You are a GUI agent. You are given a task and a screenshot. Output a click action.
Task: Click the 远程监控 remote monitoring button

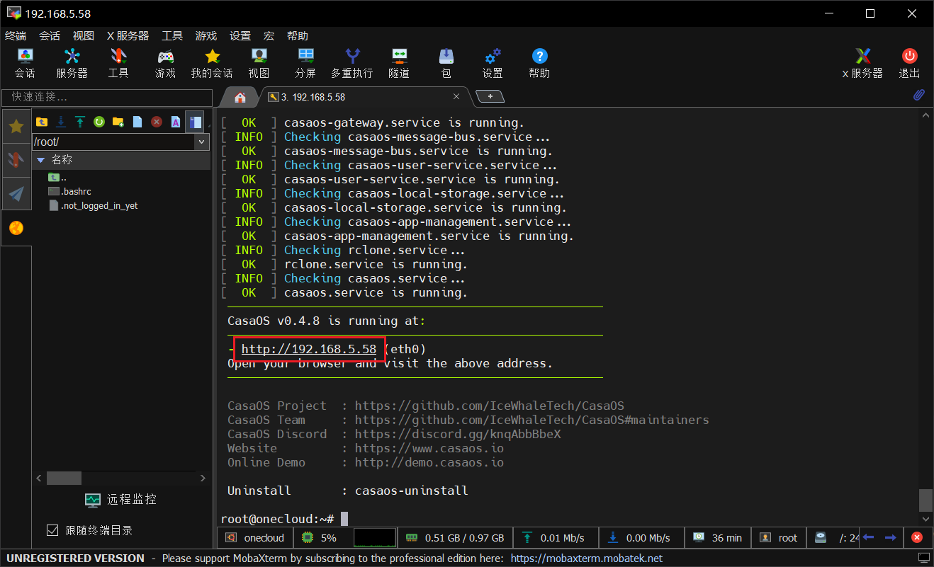[120, 499]
